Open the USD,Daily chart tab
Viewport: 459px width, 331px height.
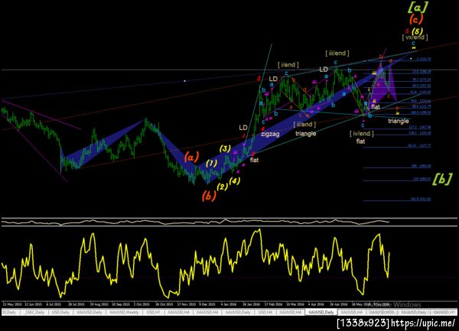pyautogui.click(x=60, y=313)
